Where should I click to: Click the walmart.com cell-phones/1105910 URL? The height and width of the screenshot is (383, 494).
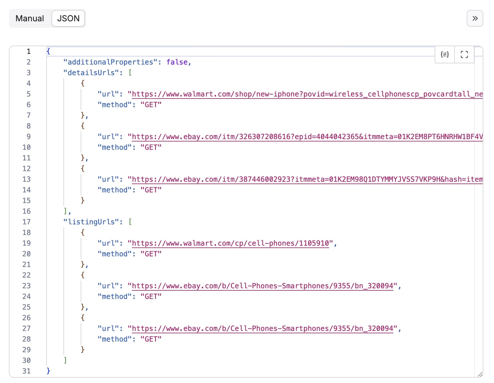pos(230,243)
